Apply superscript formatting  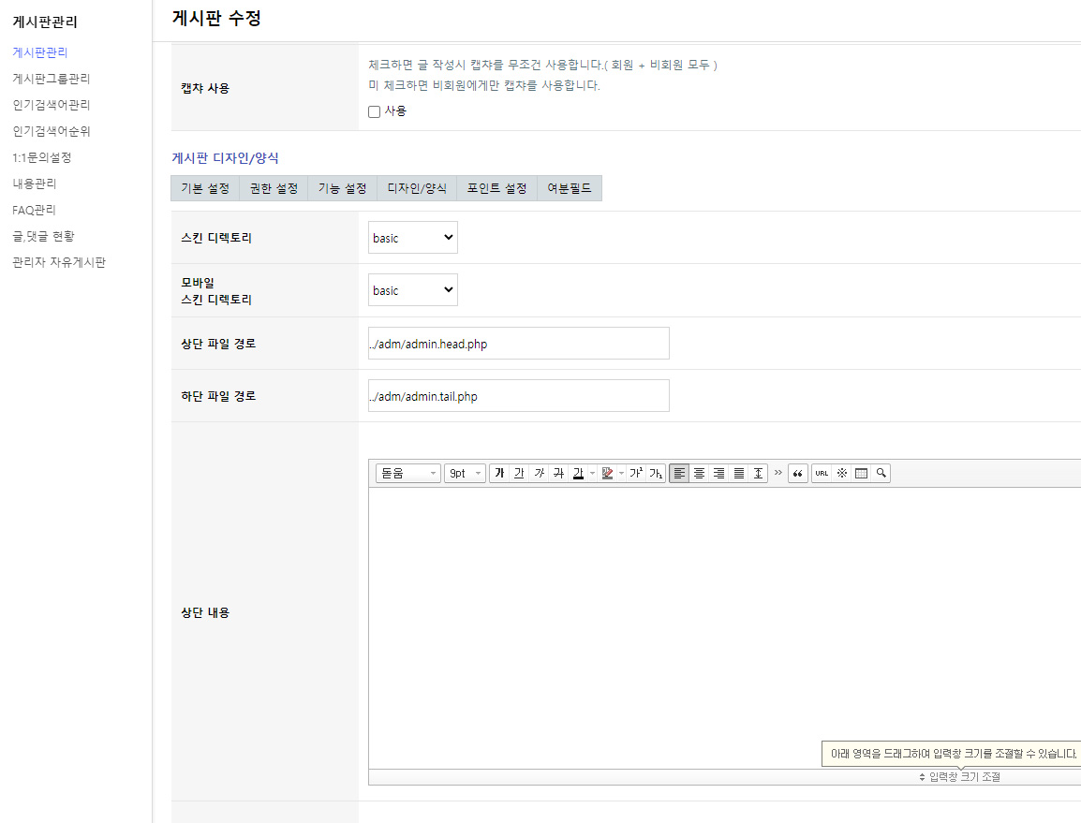636,473
